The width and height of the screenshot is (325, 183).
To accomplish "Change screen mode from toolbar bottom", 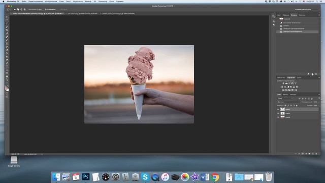I will pos(7,97).
